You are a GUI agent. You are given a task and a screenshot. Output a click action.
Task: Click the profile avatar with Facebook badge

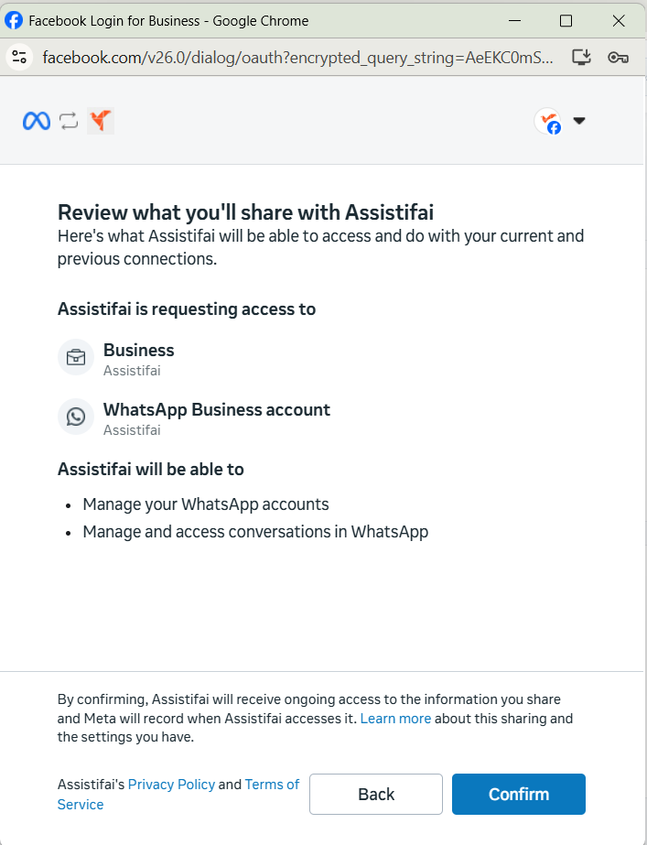coord(548,121)
